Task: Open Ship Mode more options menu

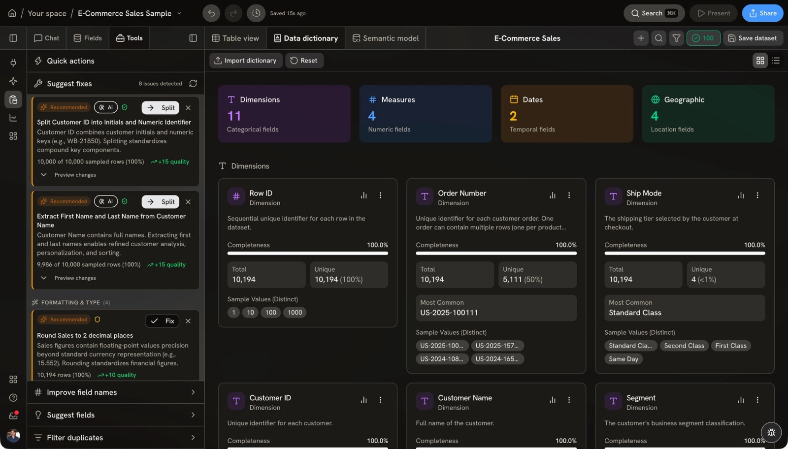Action: point(757,195)
